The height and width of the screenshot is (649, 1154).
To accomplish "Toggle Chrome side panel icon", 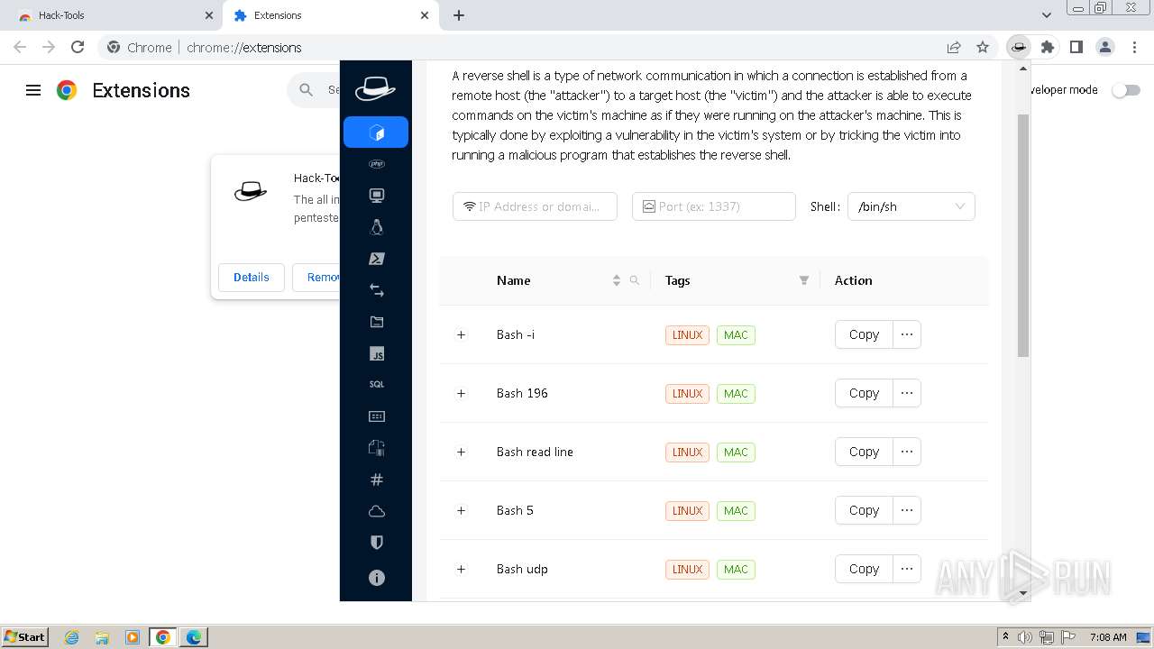I will click(1076, 47).
